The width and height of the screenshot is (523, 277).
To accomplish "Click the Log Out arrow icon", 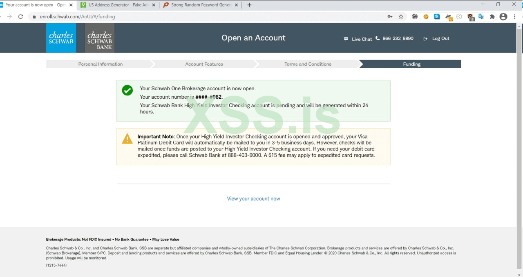I will tap(425, 38).
